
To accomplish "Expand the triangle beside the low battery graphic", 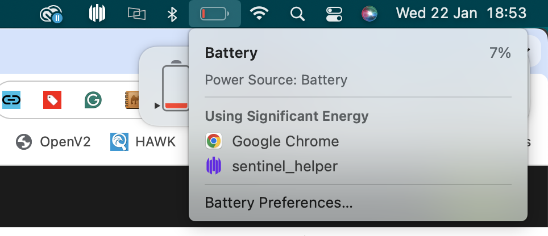I will (157, 106).
